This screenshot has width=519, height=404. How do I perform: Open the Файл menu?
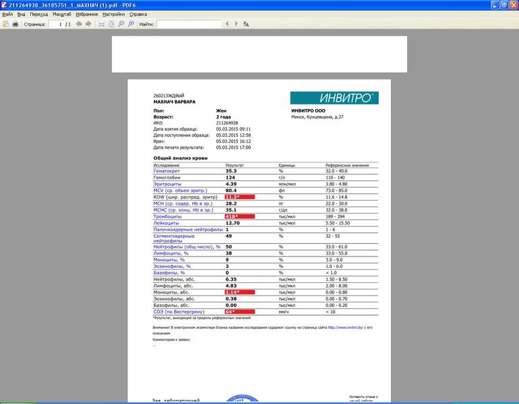click(7, 14)
